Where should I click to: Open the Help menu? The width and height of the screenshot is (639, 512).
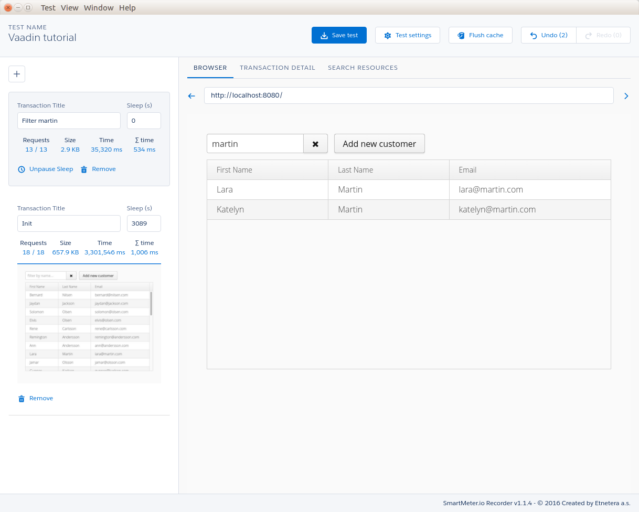pyautogui.click(x=127, y=8)
